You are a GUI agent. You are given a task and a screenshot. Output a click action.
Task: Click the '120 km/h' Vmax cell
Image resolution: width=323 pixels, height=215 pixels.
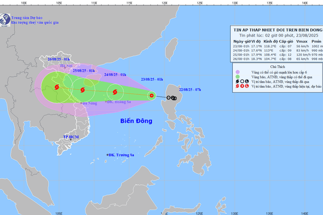(x=303, y=55)
